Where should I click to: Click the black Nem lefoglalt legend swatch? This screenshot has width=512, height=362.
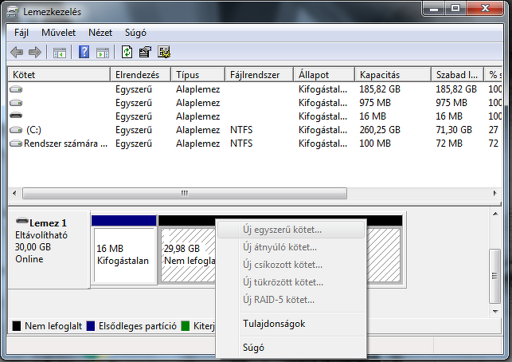(17, 325)
